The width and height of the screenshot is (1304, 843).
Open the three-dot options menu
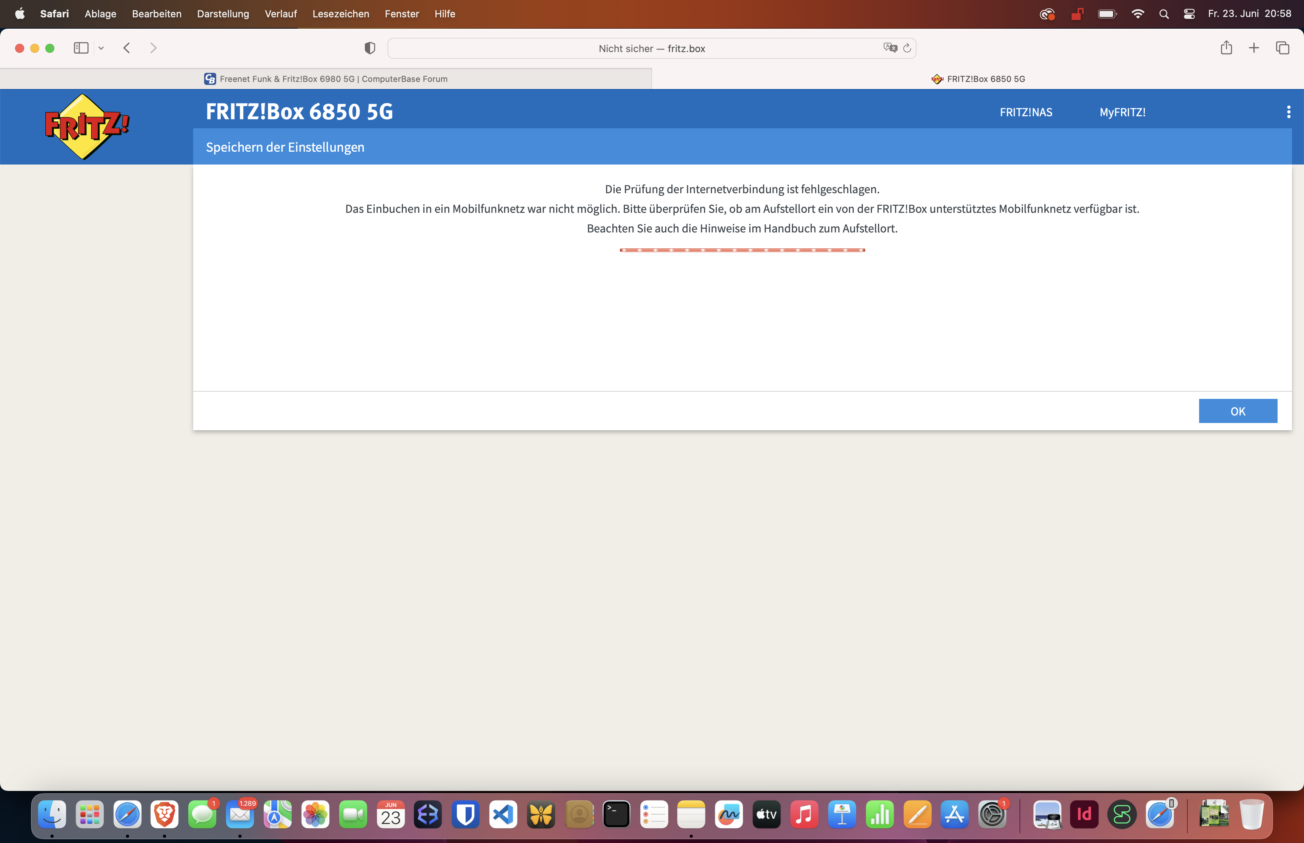[1288, 112]
